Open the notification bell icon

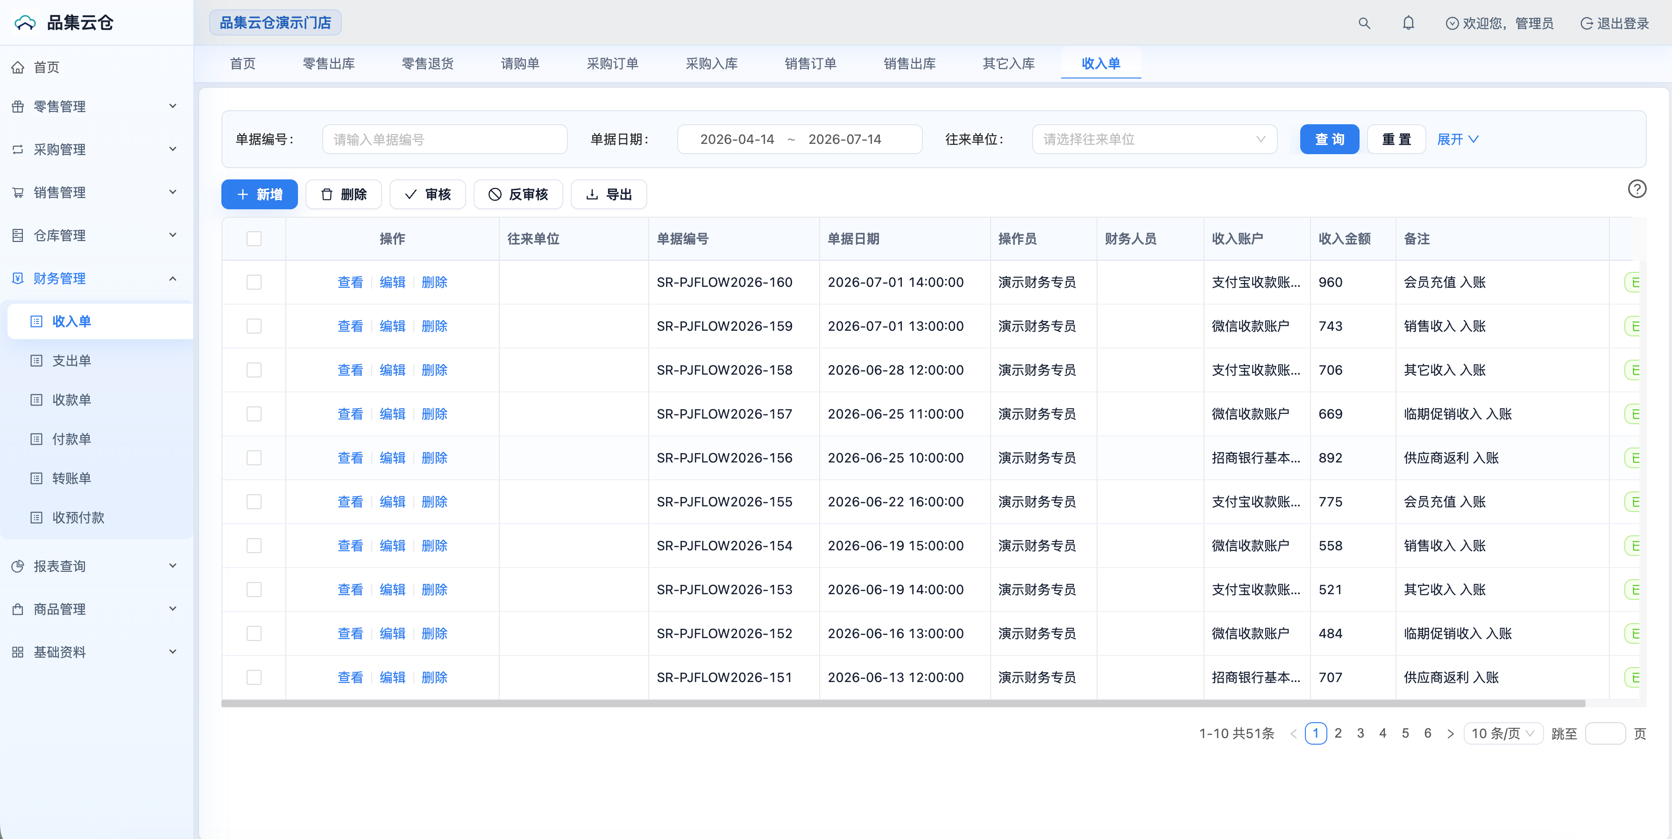pyautogui.click(x=1408, y=23)
